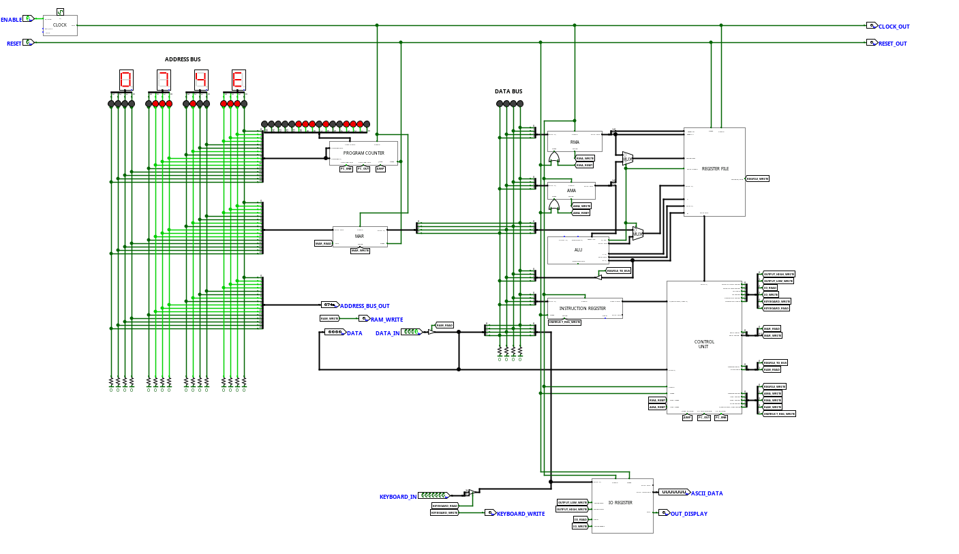Select the controlled buffer under REGFILE_TO_BUS near ALU

(598, 277)
